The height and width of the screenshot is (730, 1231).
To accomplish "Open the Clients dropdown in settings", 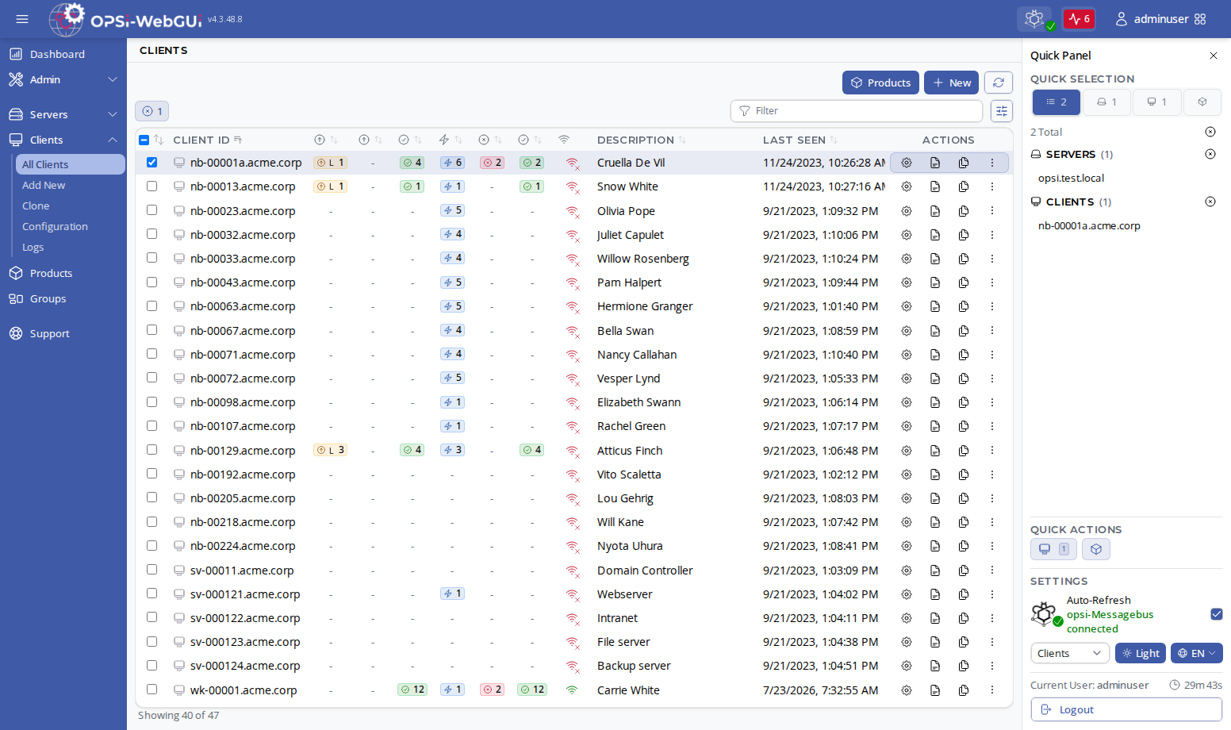I will click(1069, 653).
